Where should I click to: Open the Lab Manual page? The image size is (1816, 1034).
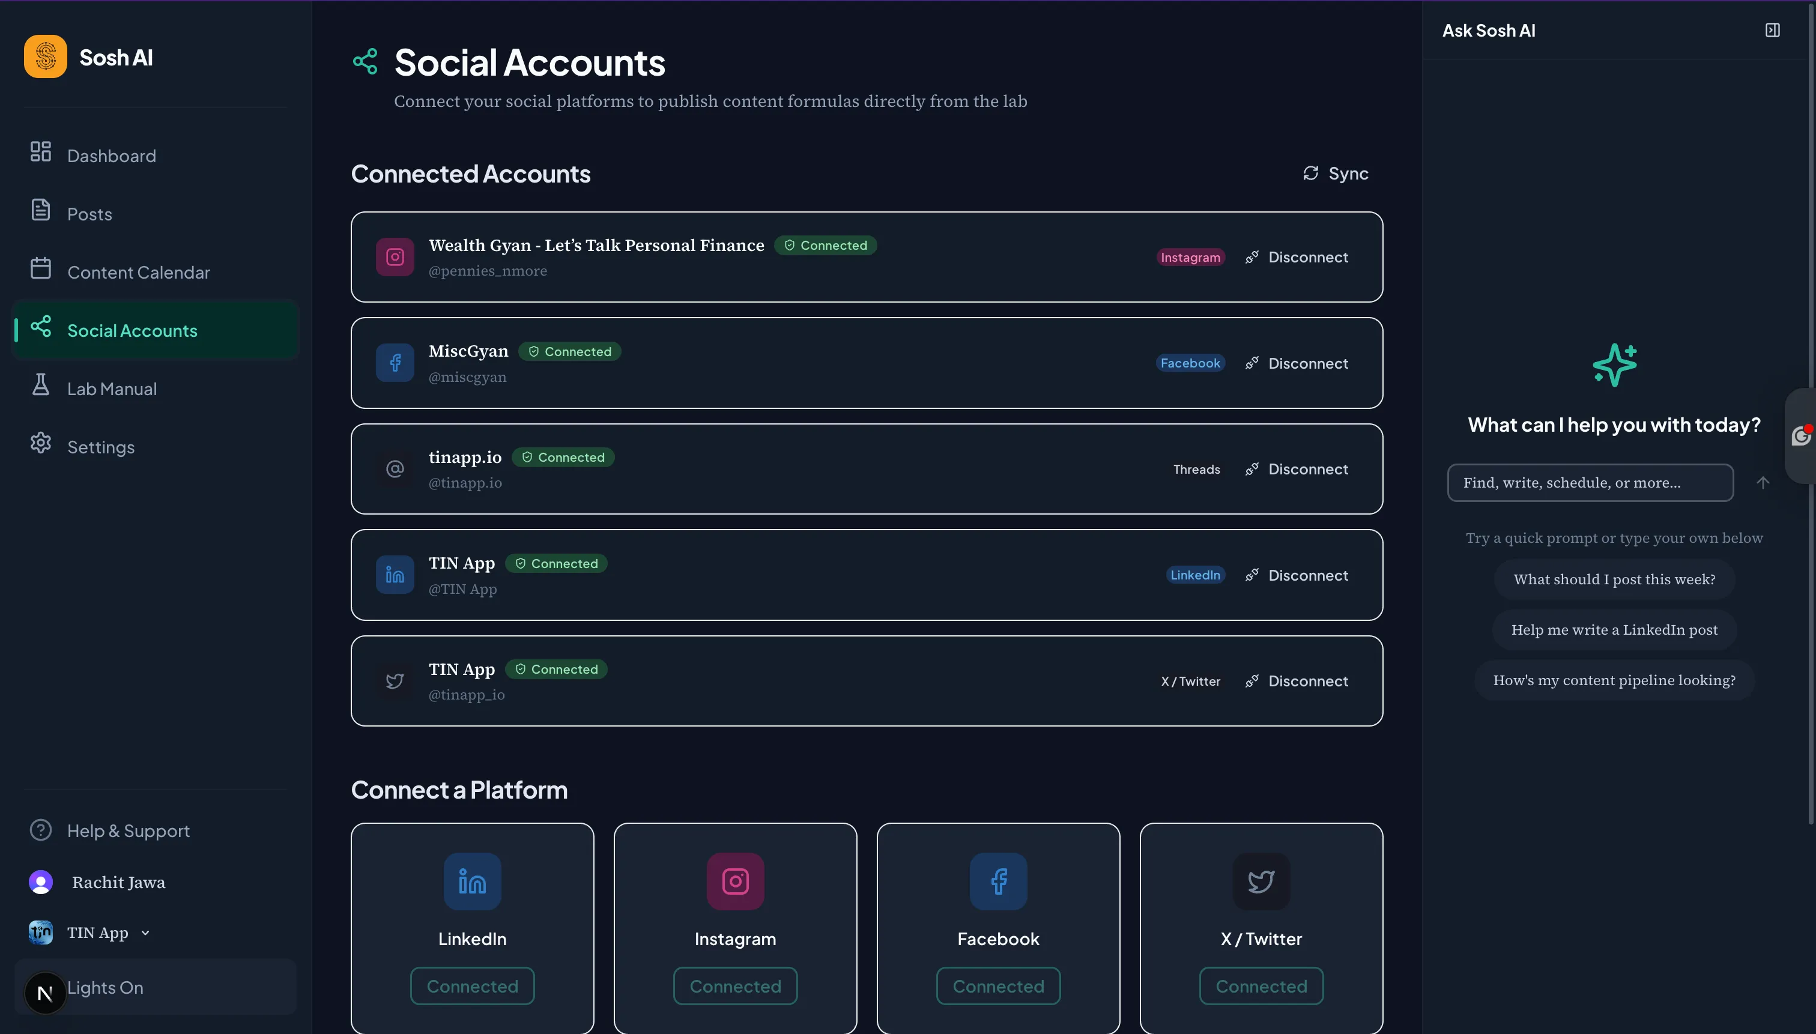tap(156, 389)
